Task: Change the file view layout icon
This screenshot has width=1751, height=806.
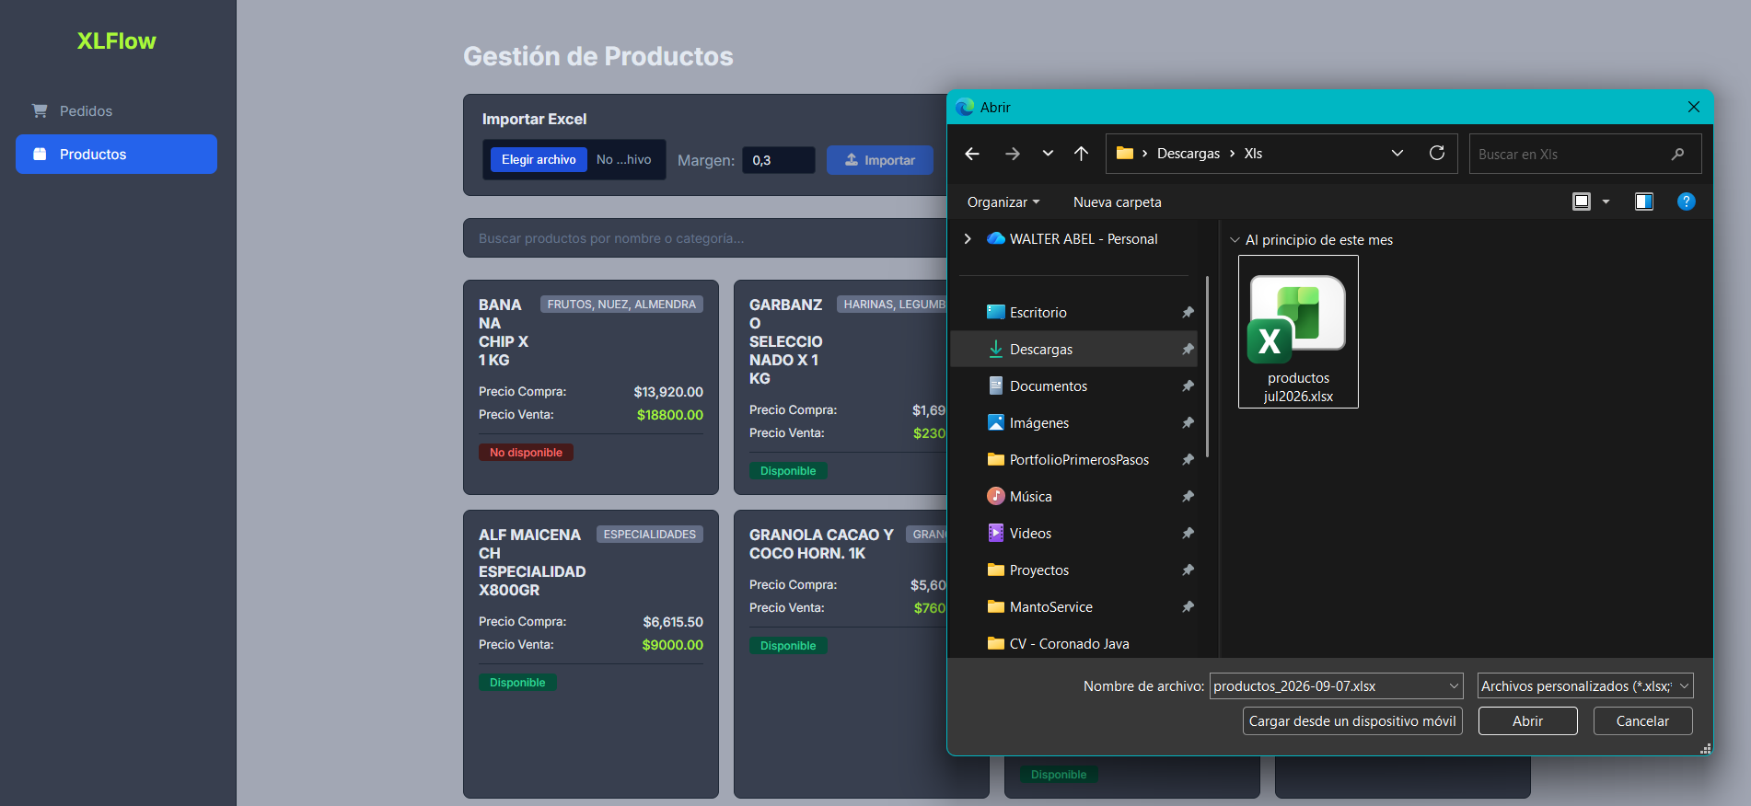Action: point(1581,201)
